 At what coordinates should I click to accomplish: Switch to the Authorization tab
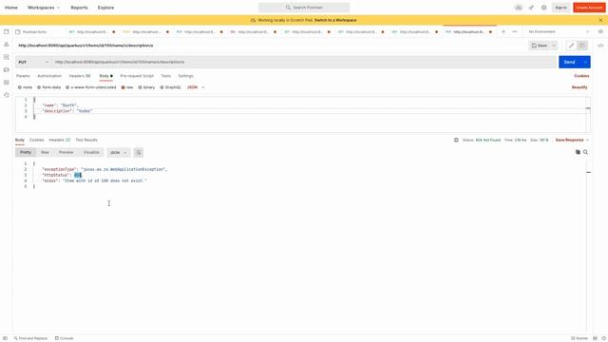(x=49, y=76)
